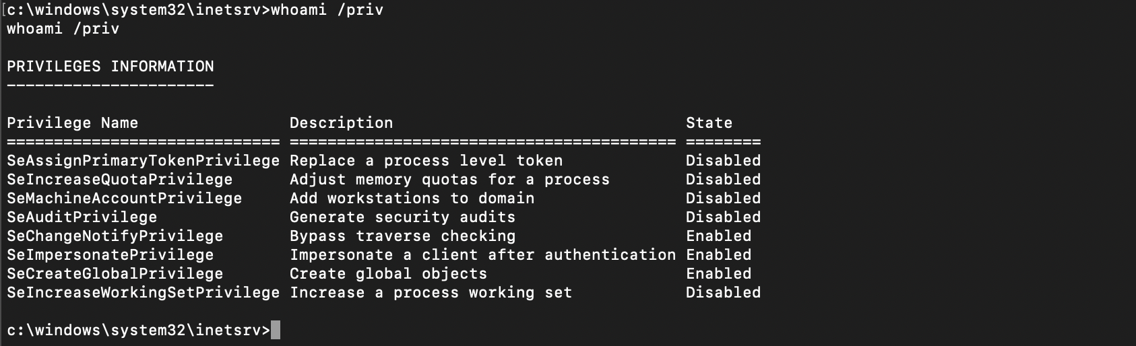Click "Add workstations to domain" description
This screenshot has height=346, width=1136.
click(412, 199)
